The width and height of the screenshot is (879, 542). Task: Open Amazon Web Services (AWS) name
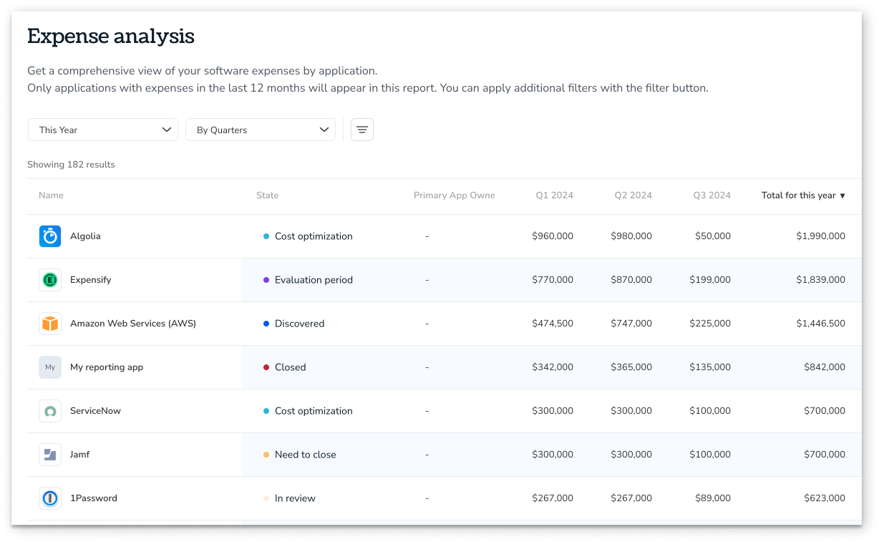click(133, 324)
